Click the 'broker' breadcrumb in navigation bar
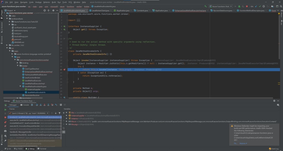The width and height of the screenshot is (283, 151). (87, 6)
